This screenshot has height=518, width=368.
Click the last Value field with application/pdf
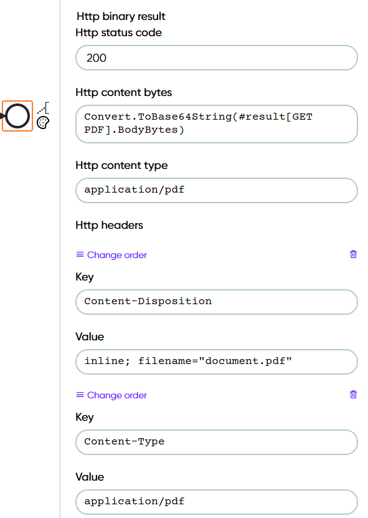coord(217,502)
